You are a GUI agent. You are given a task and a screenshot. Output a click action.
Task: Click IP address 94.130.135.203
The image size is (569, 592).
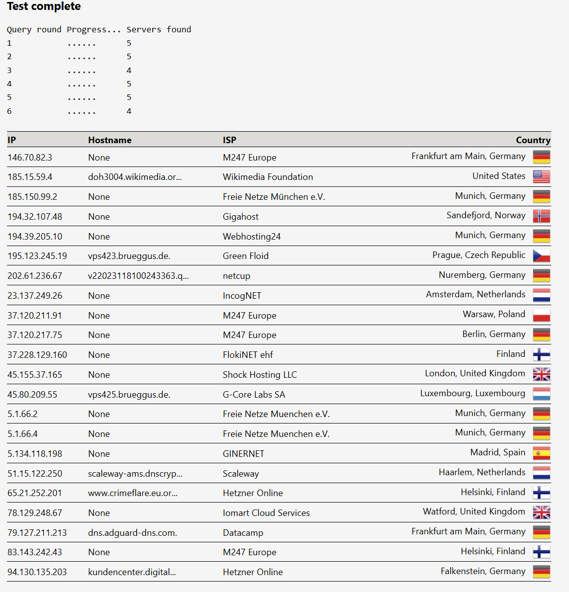(37, 572)
